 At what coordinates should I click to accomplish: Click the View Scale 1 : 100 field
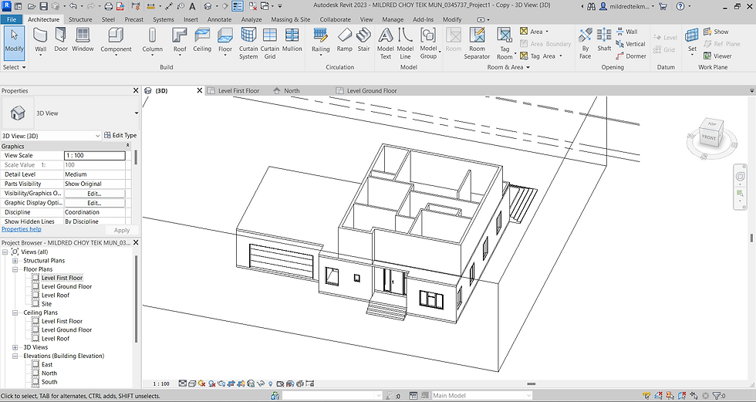(x=94, y=155)
